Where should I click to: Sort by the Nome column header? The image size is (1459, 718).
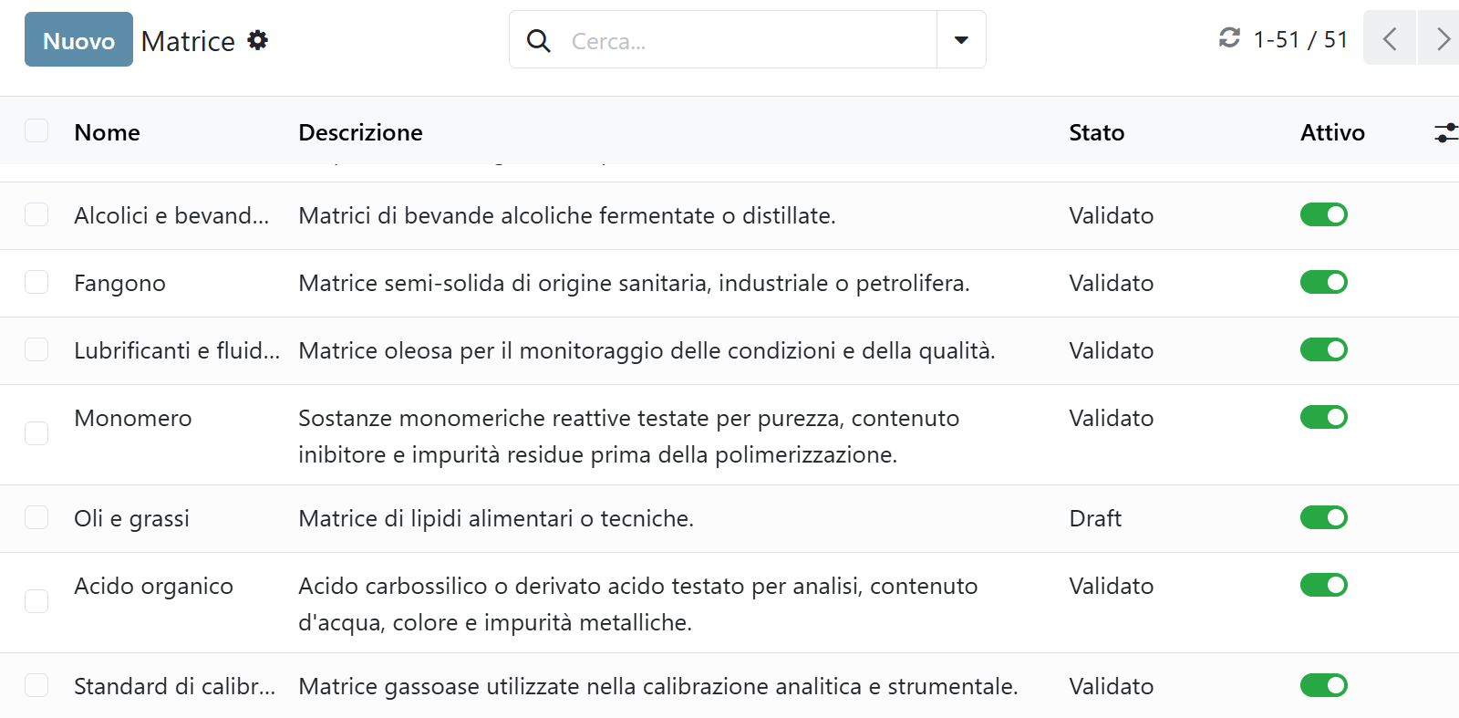click(107, 133)
